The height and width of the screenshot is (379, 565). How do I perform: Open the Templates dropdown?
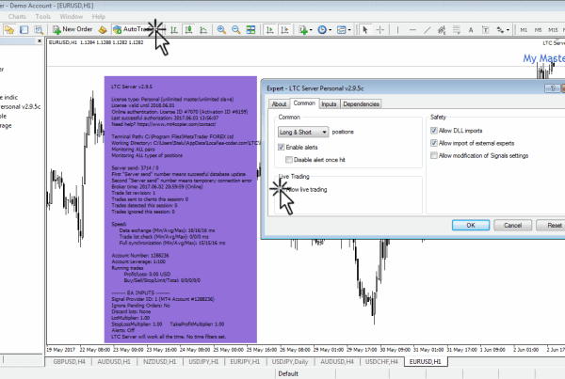[344, 30]
